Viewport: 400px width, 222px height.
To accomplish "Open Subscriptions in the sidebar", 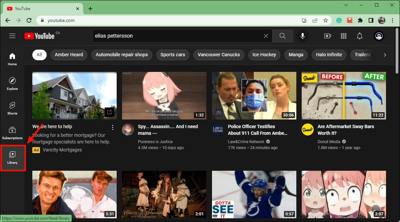I will [12, 133].
